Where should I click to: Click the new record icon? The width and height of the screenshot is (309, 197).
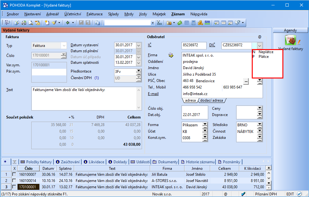point(47,23)
